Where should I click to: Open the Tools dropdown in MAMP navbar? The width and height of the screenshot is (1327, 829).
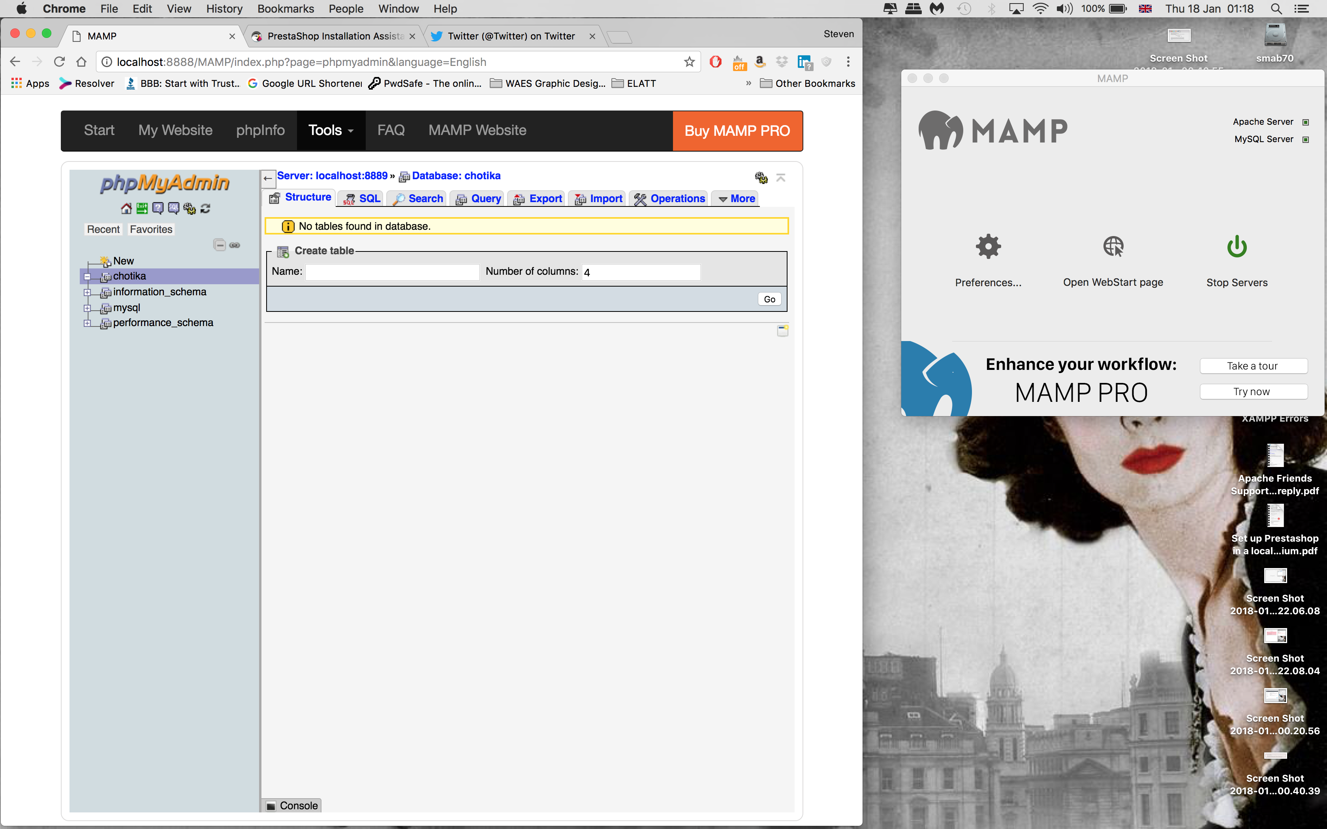pos(331,131)
